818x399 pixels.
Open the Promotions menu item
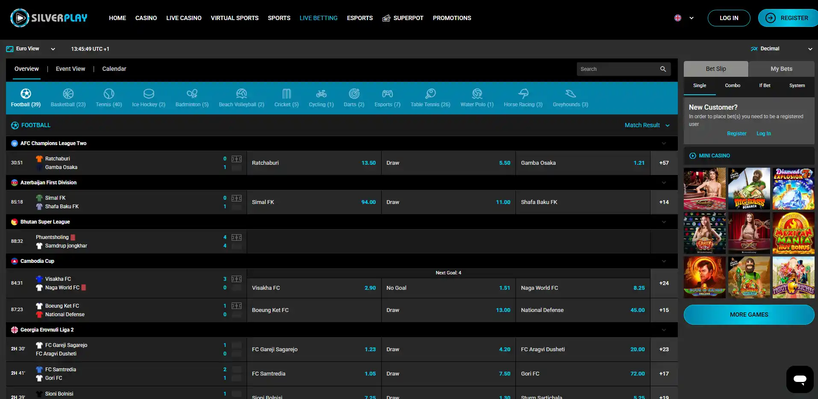click(452, 18)
